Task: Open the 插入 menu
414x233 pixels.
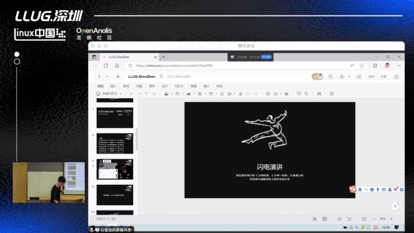Action: tap(113, 86)
